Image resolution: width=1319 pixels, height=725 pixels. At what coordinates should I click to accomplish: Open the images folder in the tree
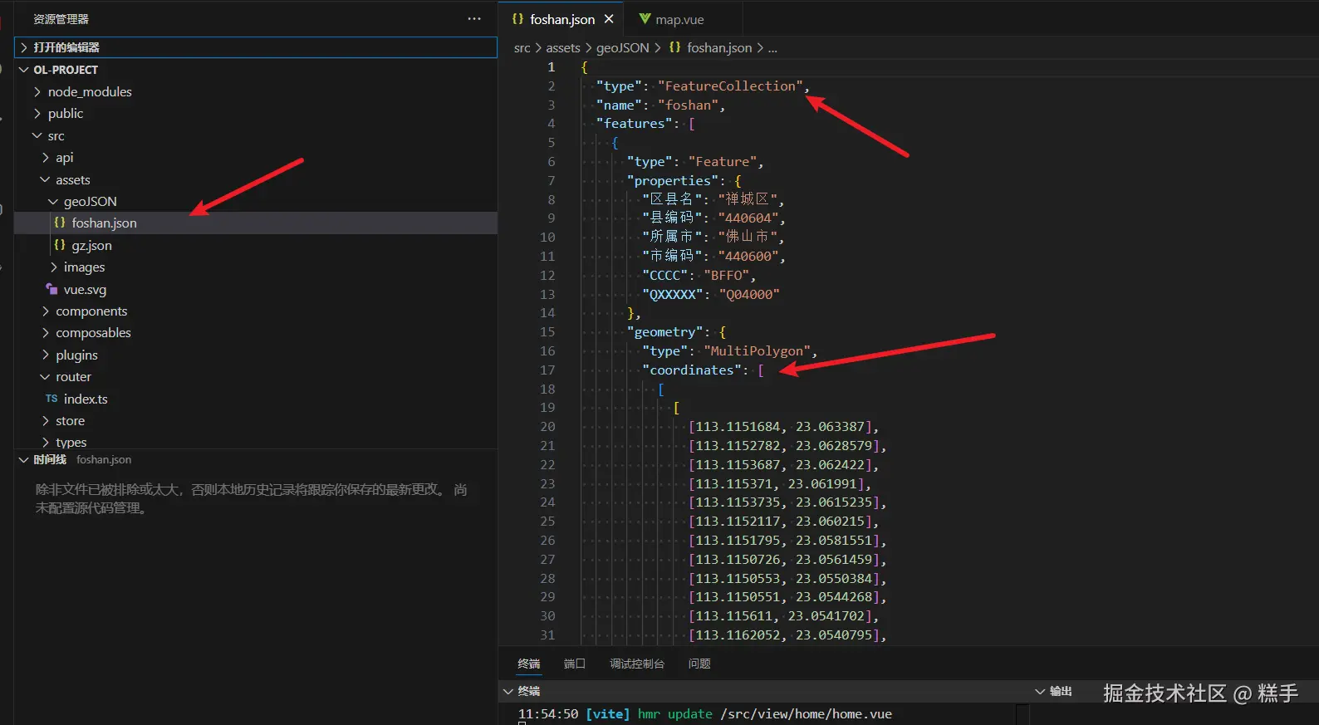pos(84,267)
